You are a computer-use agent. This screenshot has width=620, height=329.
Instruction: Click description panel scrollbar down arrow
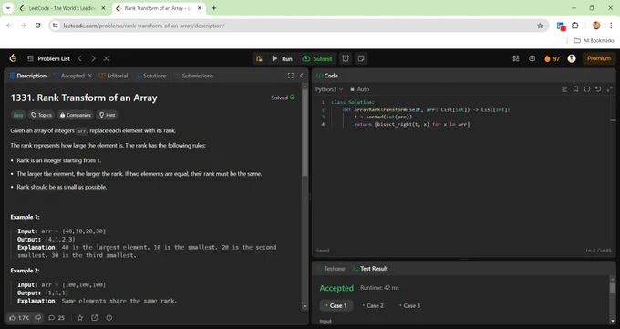305,306
